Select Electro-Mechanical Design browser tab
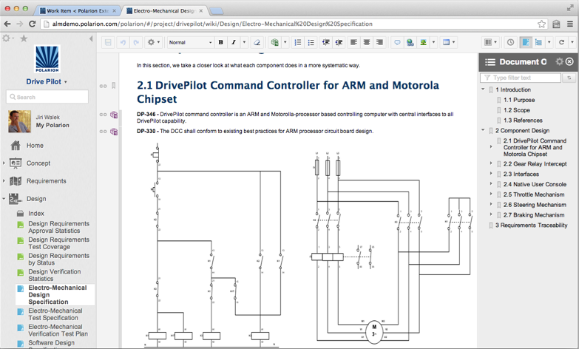 pos(165,10)
